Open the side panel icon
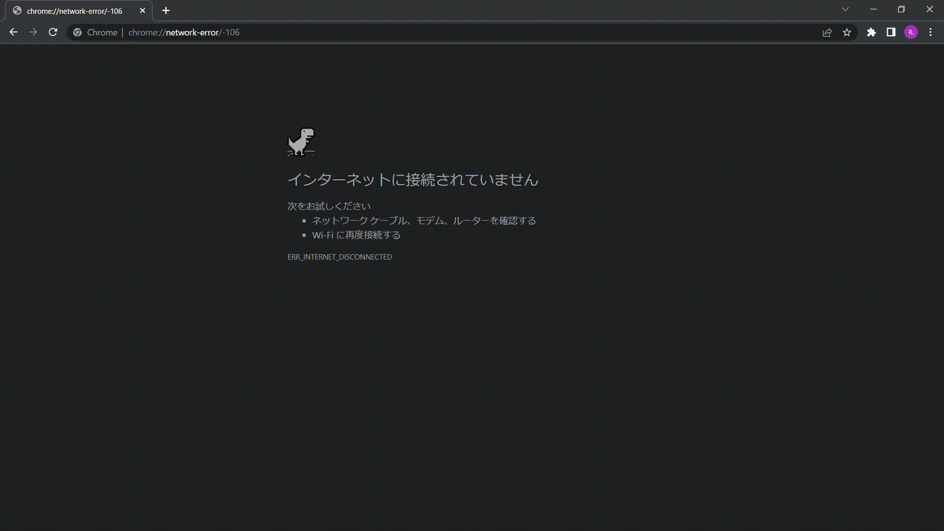The height and width of the screenshot is (531, 944). pyautogui.click(x=891, y=32)
